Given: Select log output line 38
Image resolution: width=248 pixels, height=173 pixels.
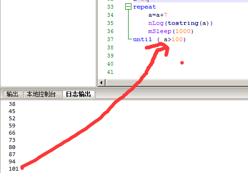Looking at the screenshot, I should pos(12,104).
